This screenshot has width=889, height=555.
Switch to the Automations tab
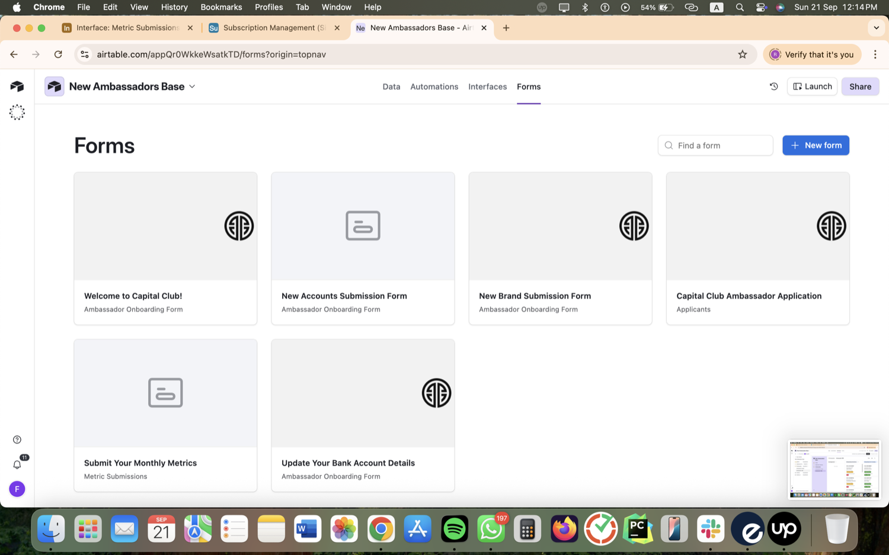pyautogui.click(x=434, y=86)
